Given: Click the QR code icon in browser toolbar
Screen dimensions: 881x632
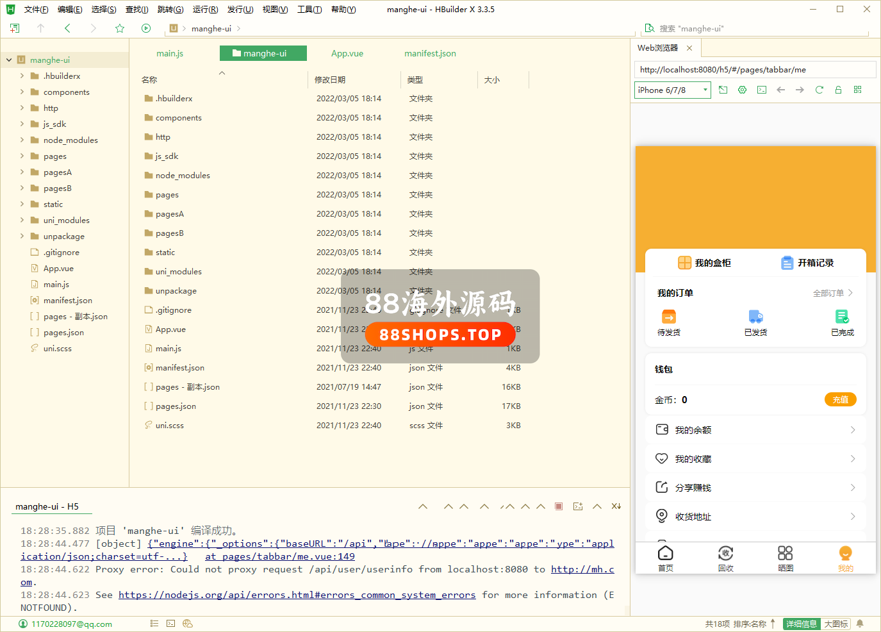Looking at the screenshot, I should (x=857, y=90).
